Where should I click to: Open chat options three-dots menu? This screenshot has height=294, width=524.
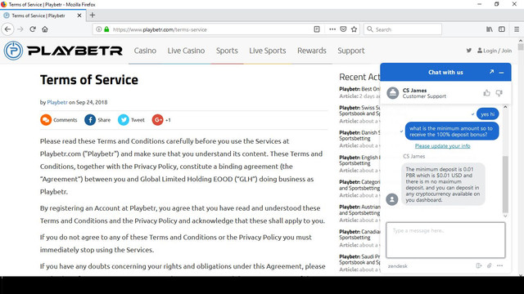[x=499, y=265]
